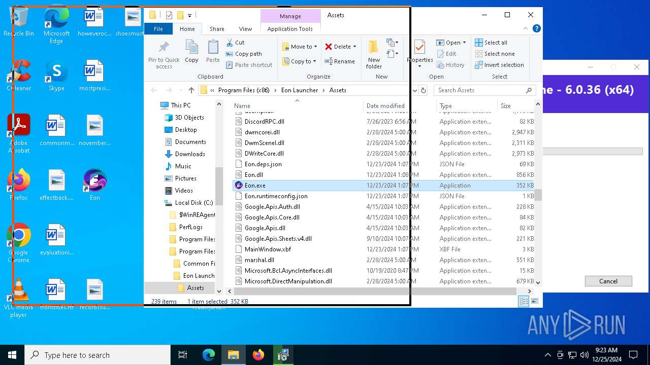This screenshot has height=365, width=650.
Task: Select Eon desktop shortcut
Action: tap(94, 185)
